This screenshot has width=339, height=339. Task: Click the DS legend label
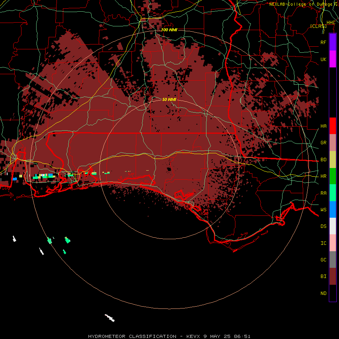[324, 226]
